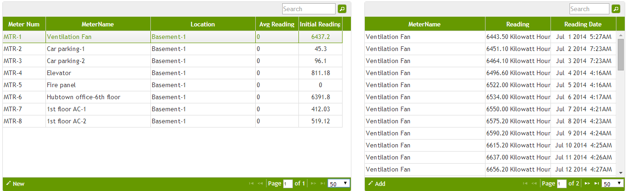The height and width of the screenshot is (191, 628).
Task: Click the meters grid search magnifier icon
Action: tap(342, 9)
